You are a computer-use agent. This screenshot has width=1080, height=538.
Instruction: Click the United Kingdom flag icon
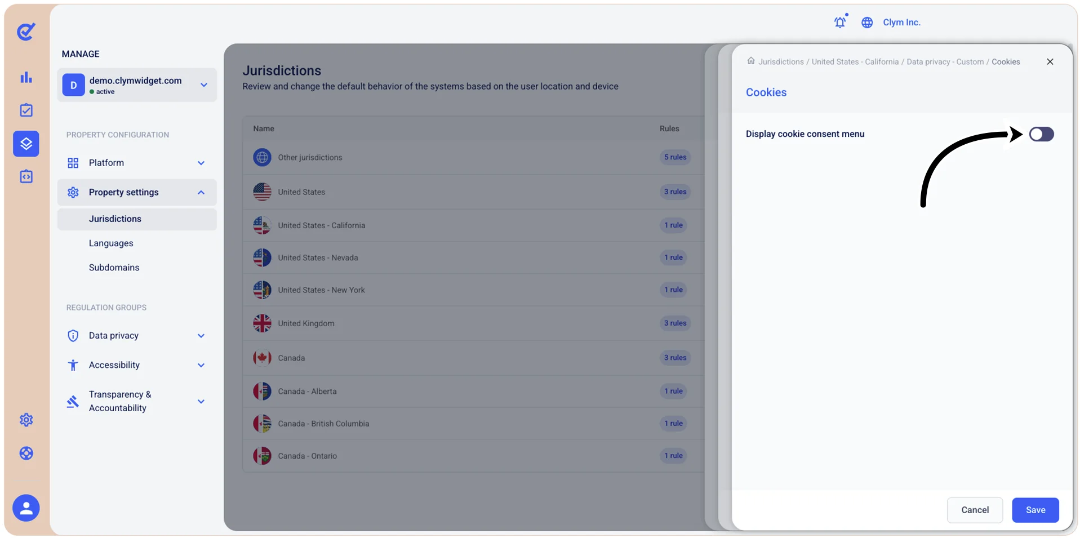(262, 323)
